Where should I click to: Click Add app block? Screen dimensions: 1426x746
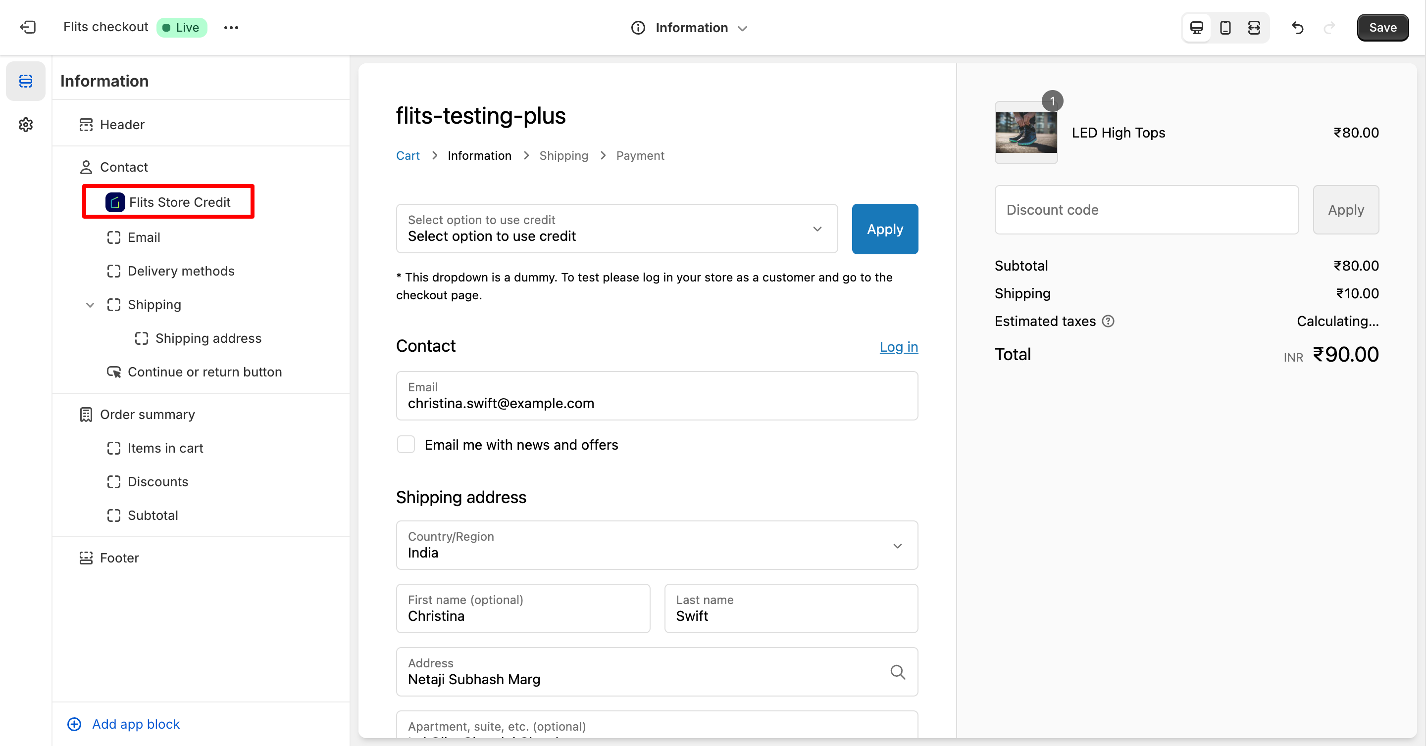[x=135, y=724]
